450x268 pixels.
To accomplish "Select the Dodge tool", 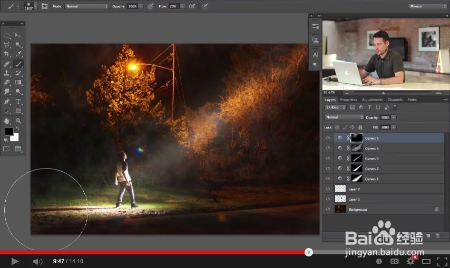I will click(18, 92).
